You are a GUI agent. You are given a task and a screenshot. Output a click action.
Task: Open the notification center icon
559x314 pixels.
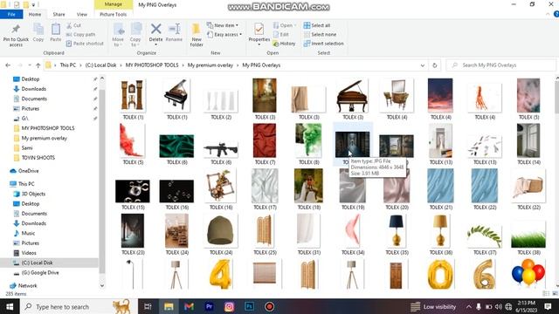point(548,306)
